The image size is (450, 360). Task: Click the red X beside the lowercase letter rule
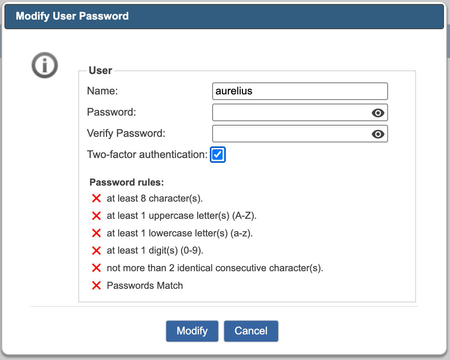[96, 233]
